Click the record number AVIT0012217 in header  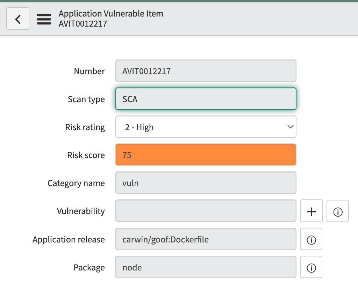[x=83, y=24]
